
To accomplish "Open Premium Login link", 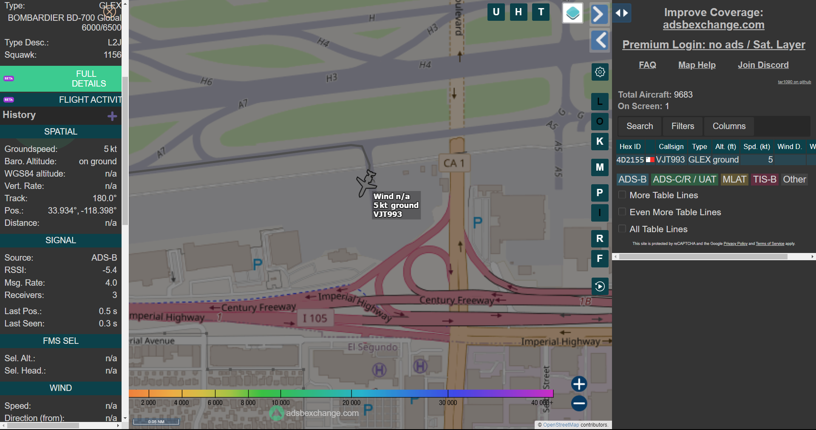I will point(714,45).
